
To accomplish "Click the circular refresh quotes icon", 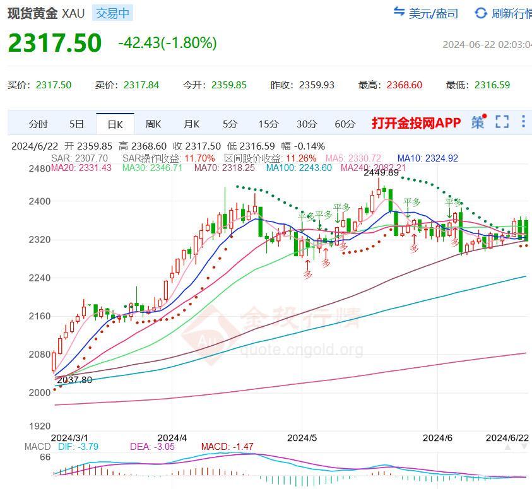I will point(481,13).
